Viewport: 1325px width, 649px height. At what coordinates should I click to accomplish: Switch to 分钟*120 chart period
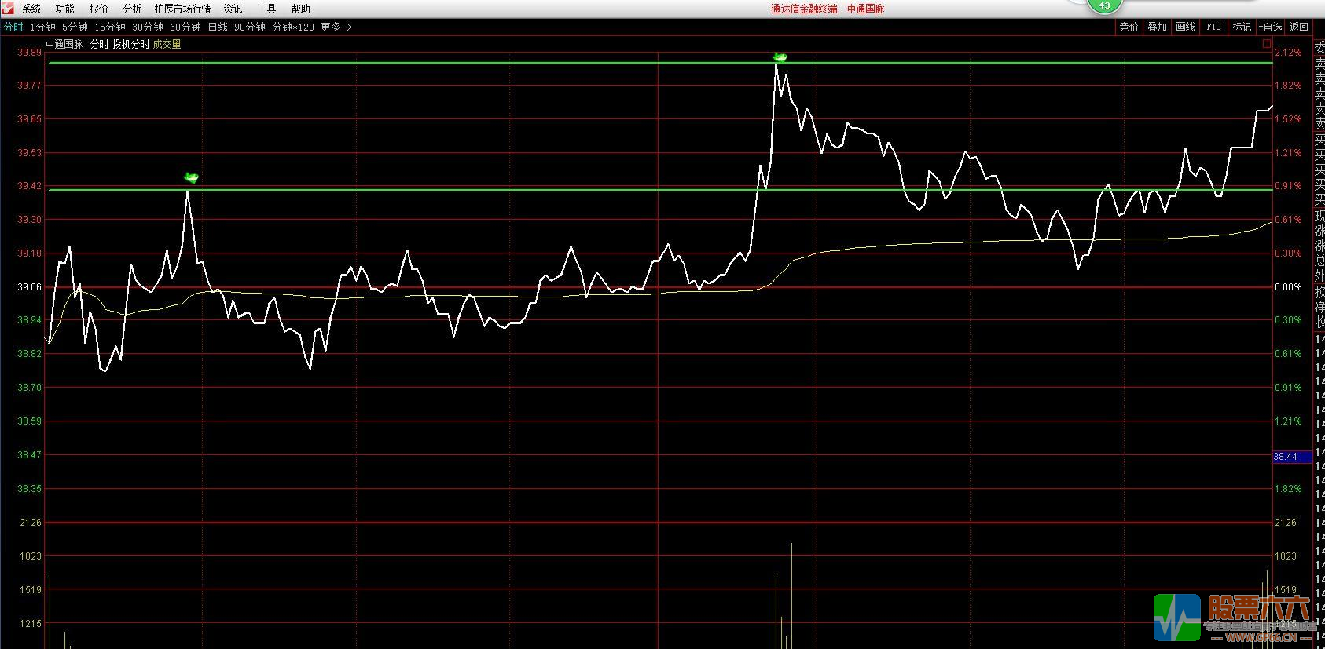click(x=293, y=27)
